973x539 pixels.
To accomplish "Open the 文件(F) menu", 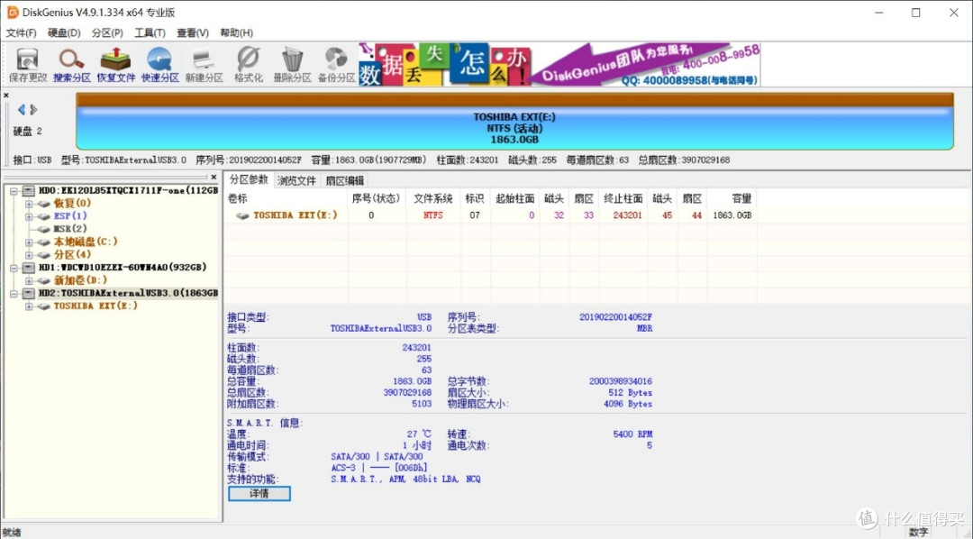I will [x=21, y=33].
